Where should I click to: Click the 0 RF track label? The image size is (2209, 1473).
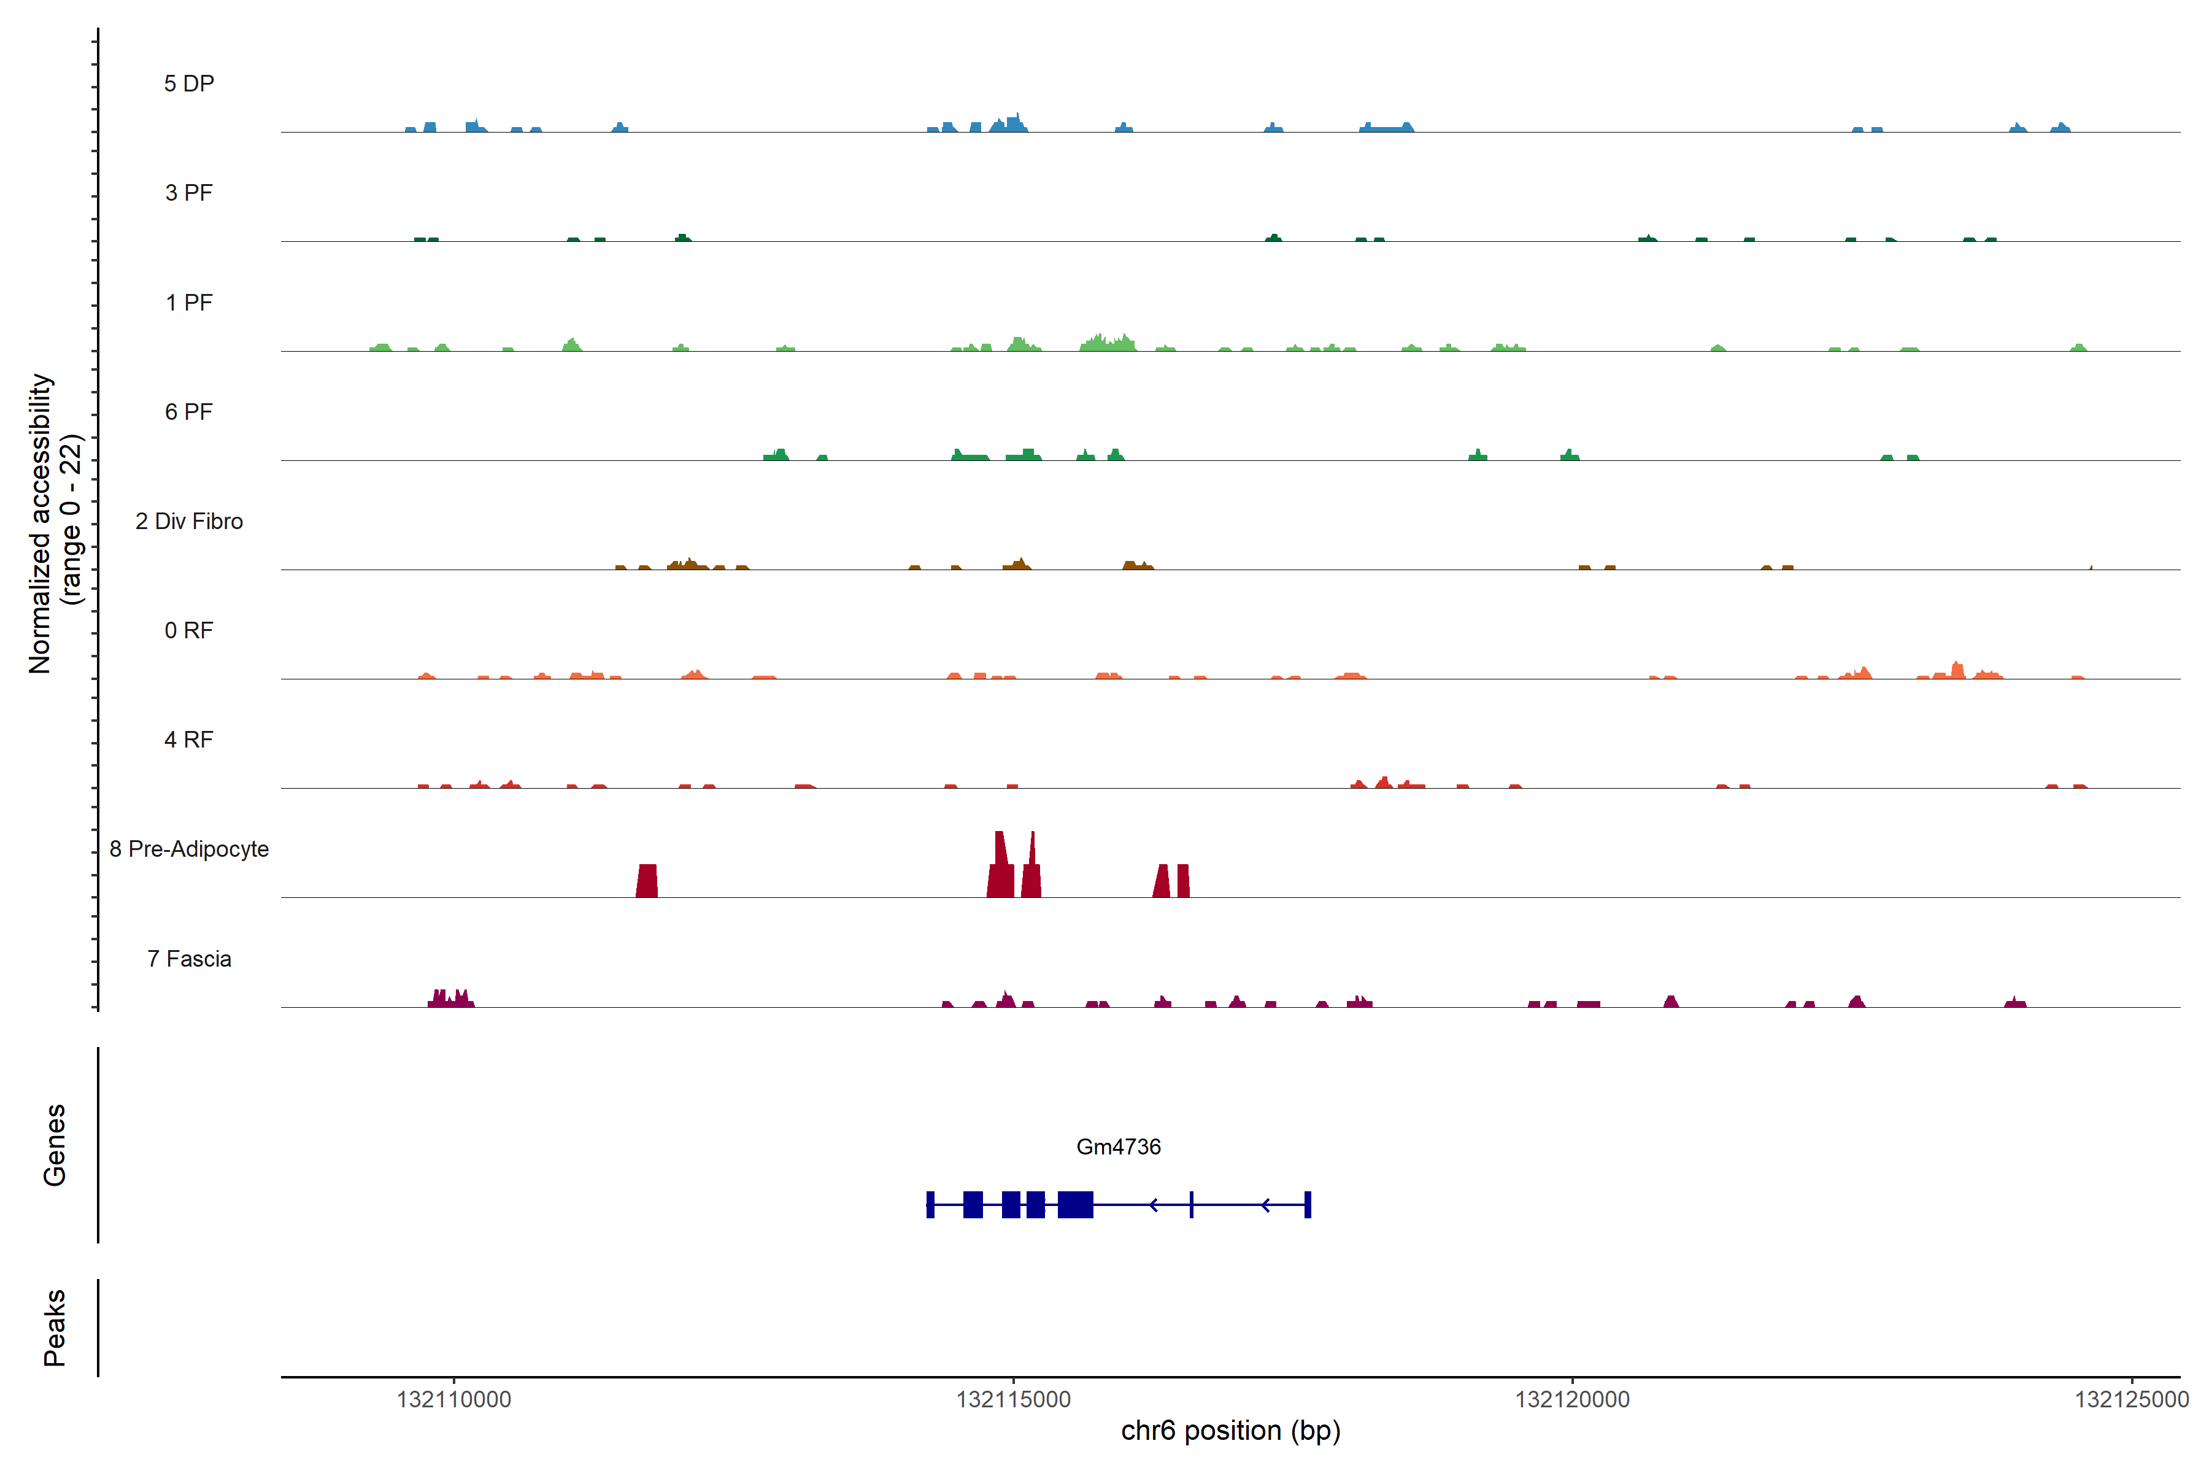pos(189,630)
